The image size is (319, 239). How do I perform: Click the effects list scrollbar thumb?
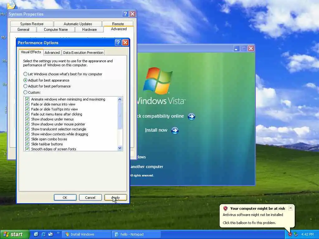click(x=120, y=115)
